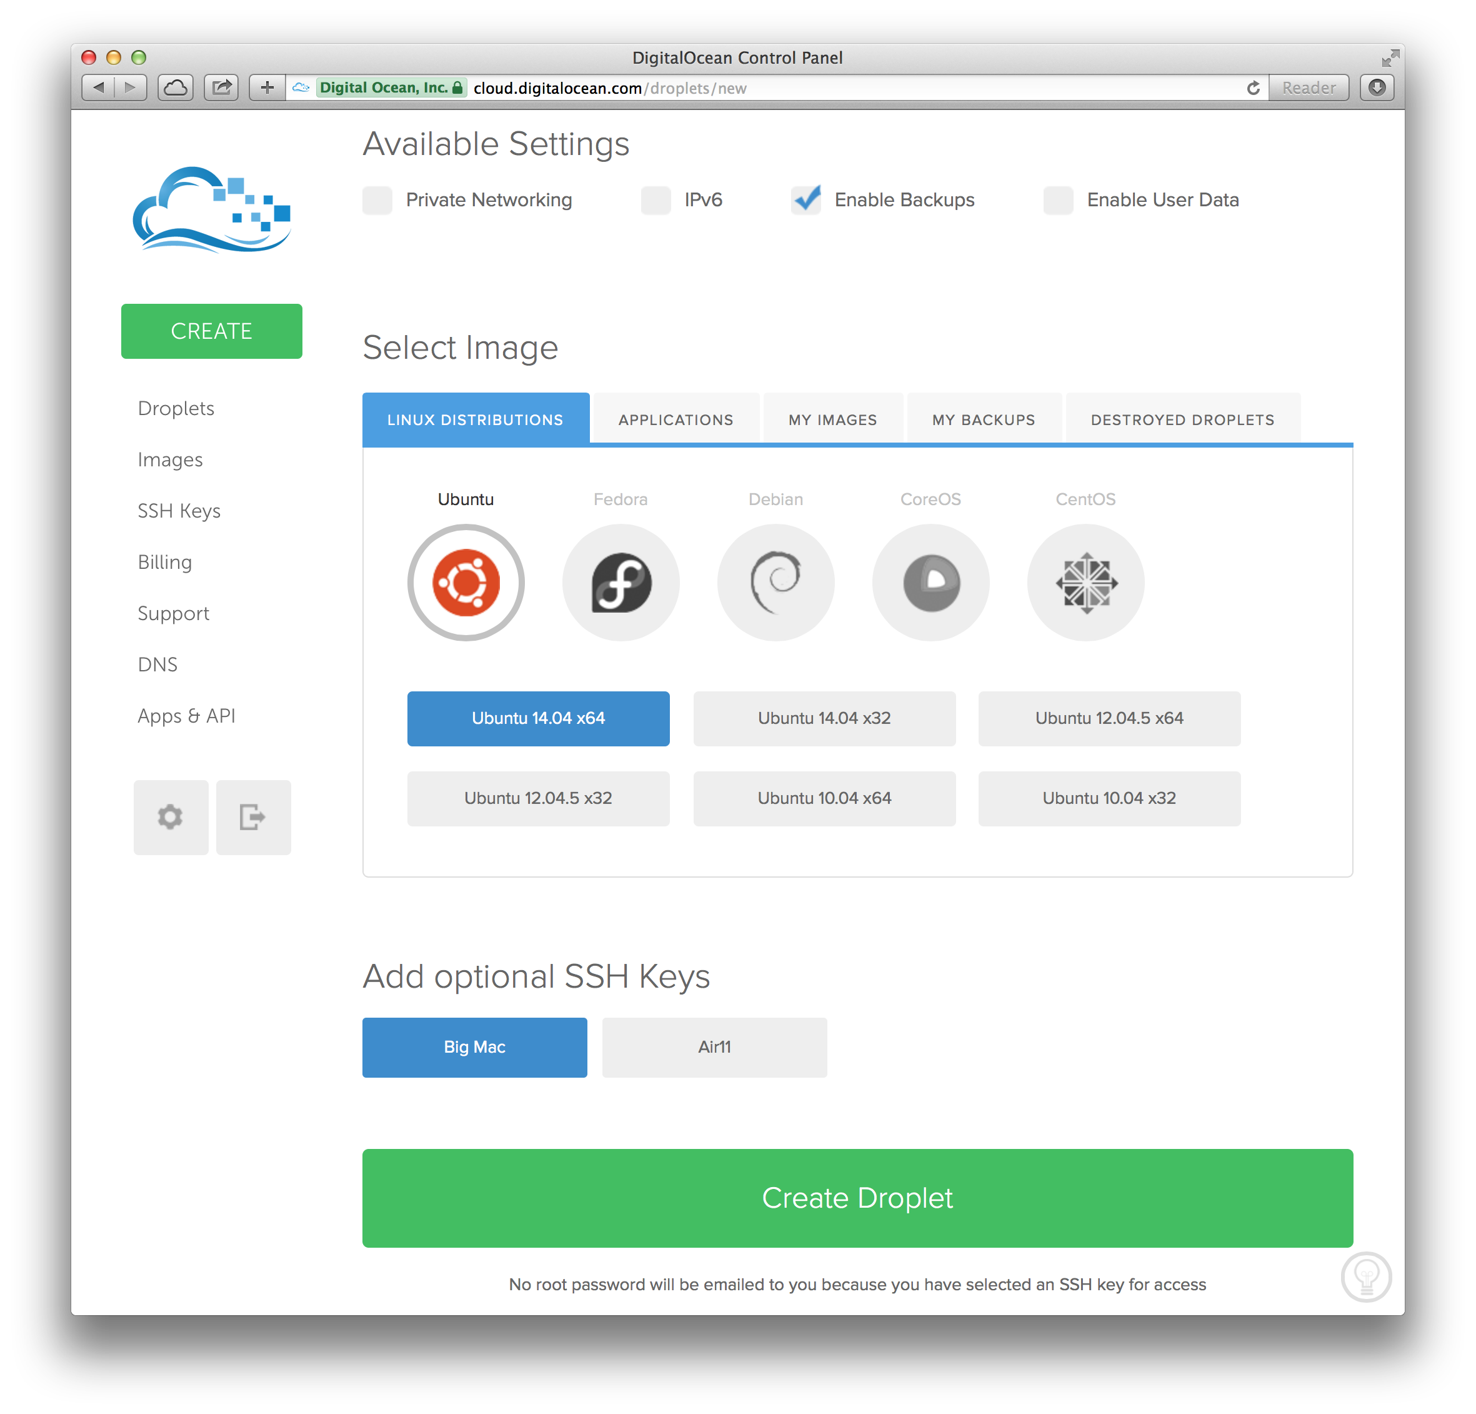Toggle the IPv6 checkbox
Screen dimensions: 1476x1414
(x=656, y=201)
